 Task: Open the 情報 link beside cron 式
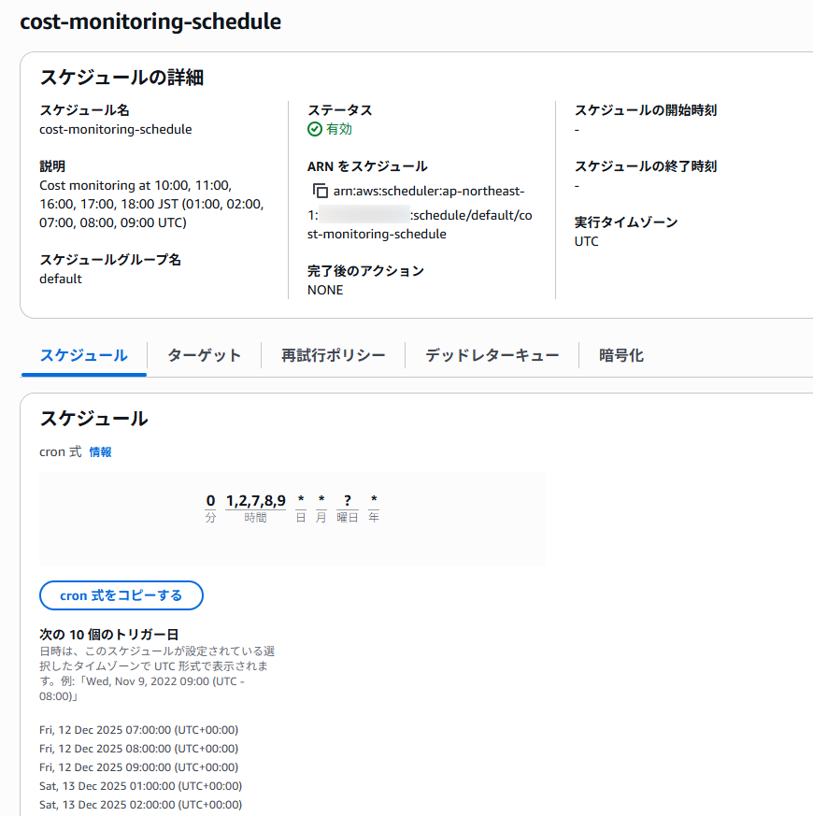(x=101, y=452)
